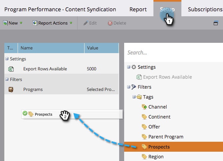Image resolution: width=223 pixels, height=161 pixels.
Task: Click the Delete button in toolbar
Action: [x=117, y=23]
